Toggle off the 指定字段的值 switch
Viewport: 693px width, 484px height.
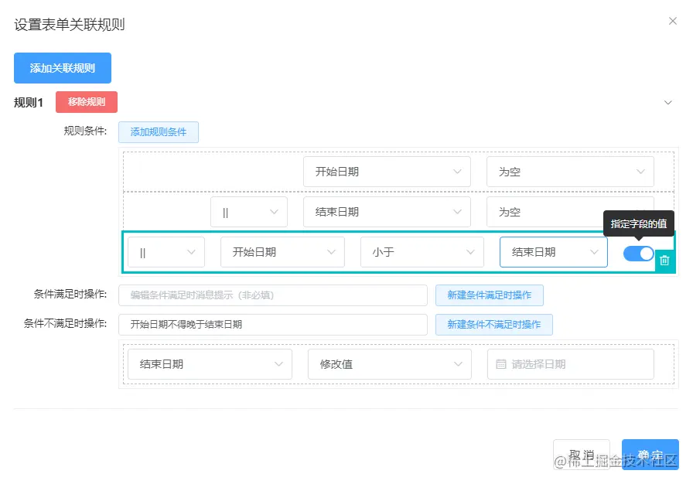(x=638, y=253)
